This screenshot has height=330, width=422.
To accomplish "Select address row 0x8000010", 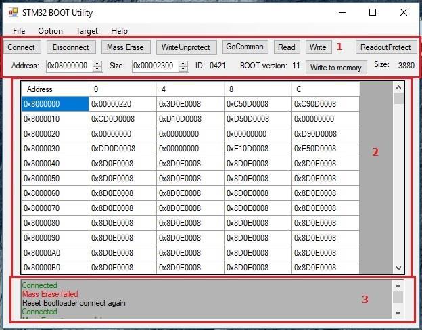I will [55, 119].
